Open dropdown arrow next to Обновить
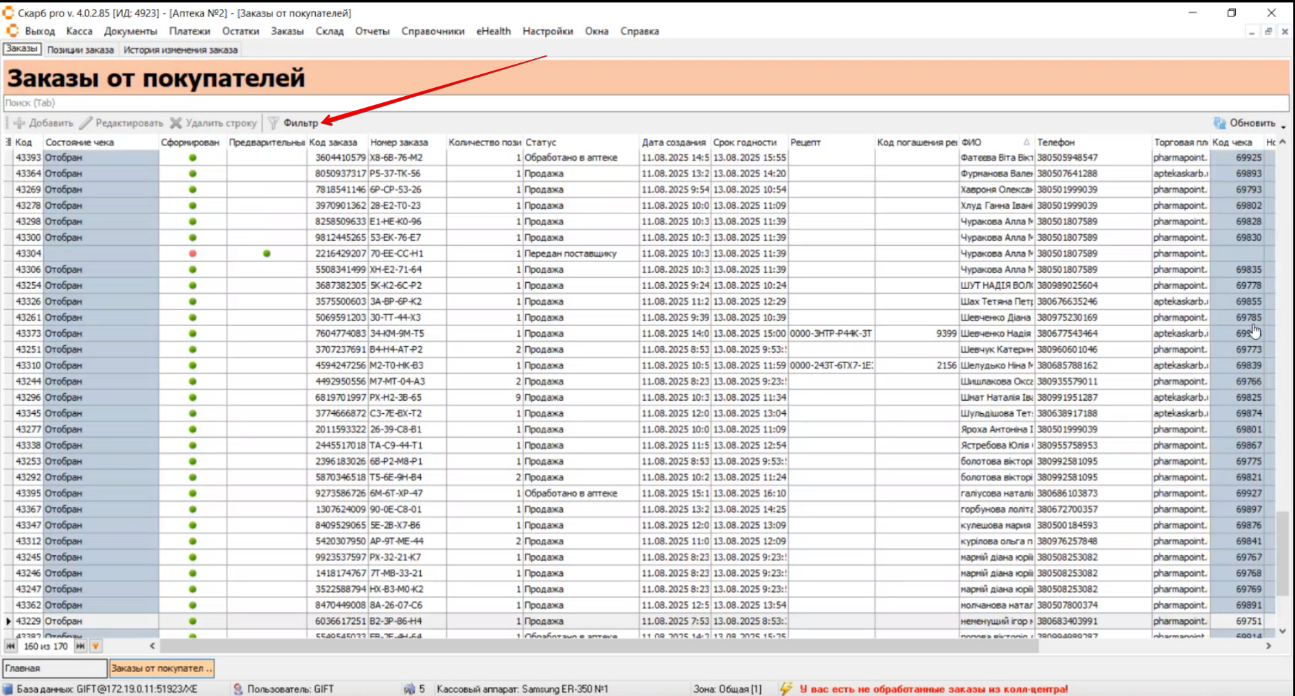 pyautogui.click(x=1283, y=126)
